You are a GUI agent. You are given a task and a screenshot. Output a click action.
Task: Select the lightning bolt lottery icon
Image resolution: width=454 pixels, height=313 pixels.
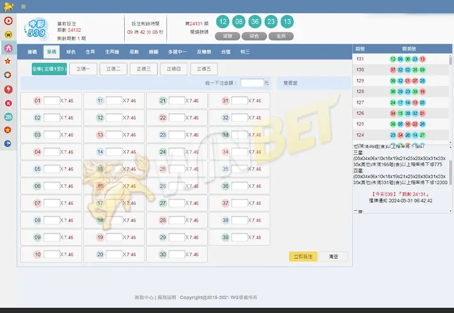(7, 89)
